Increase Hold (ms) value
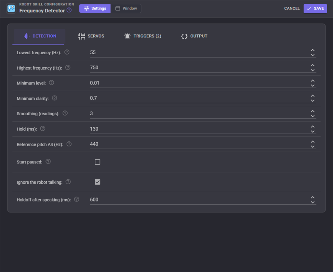The height and width of the screenshot is (272, 333). coord(313,127)
